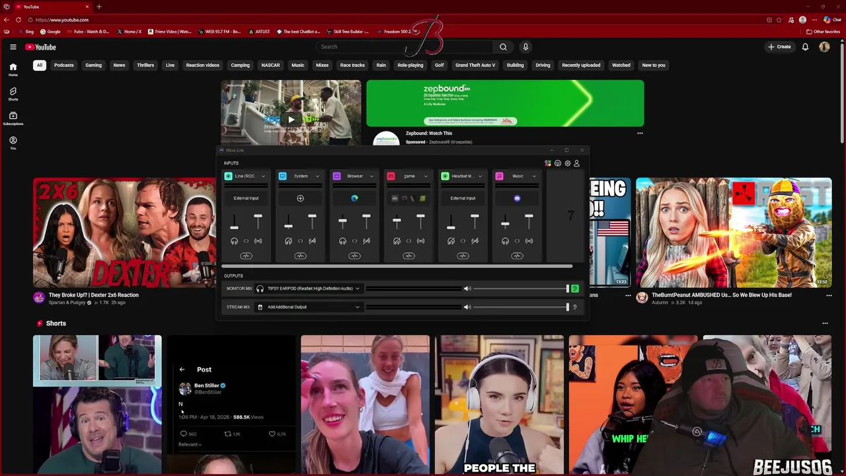Toggle headphone monitor mute on Line channel
This screenshot has height=476, width=846.
tap(234, 241)
